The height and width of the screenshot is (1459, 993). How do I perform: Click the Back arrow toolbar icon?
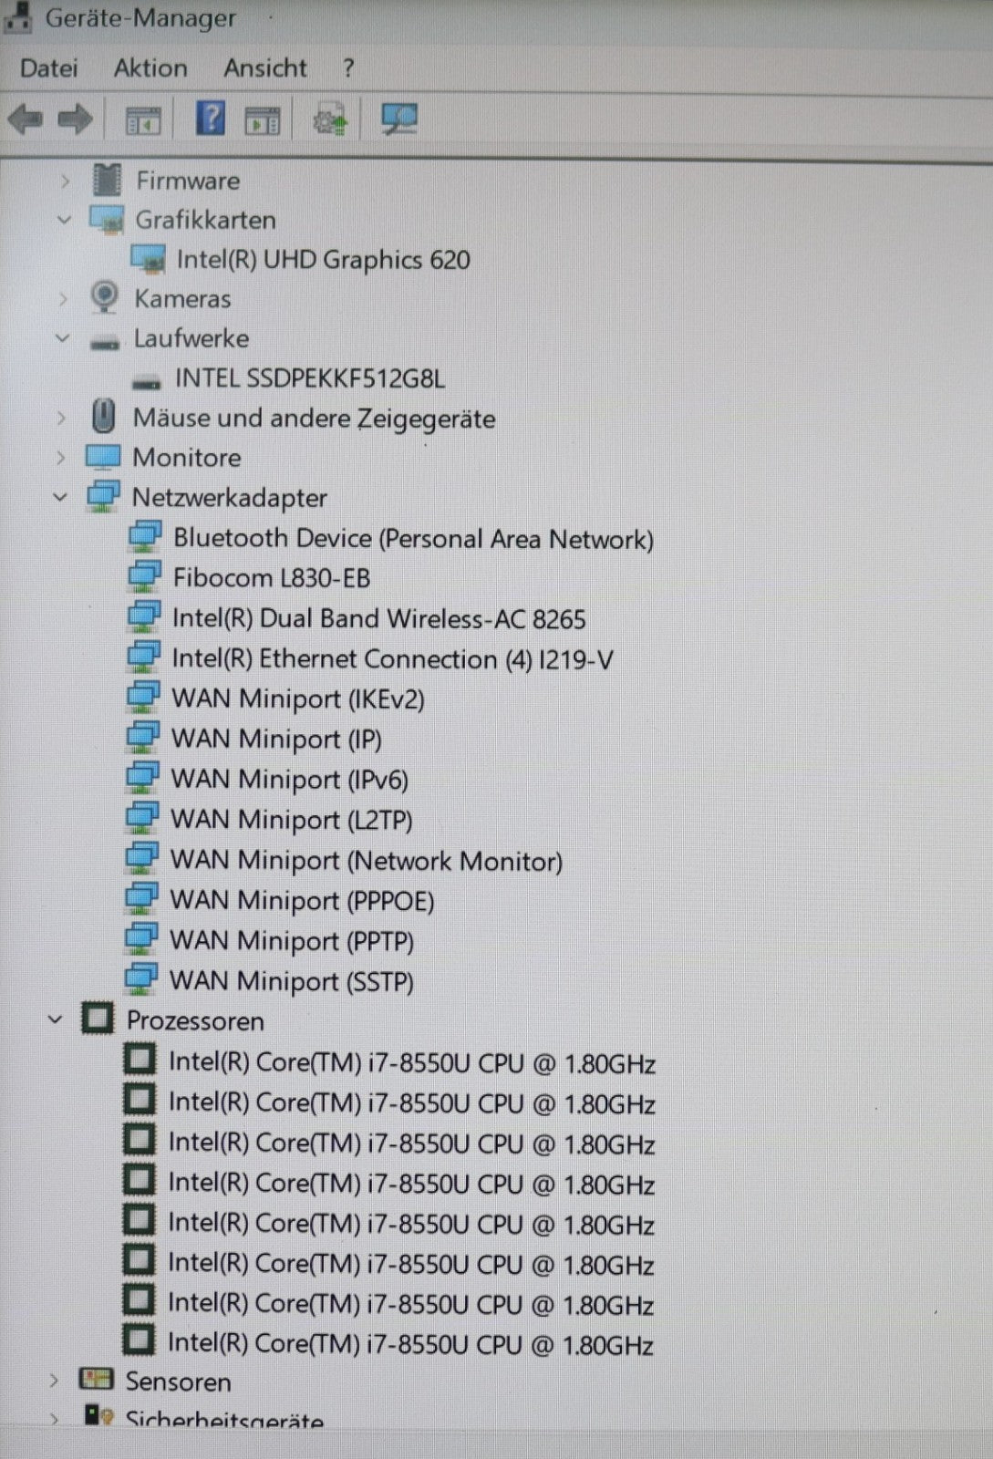pyautogui.click(x=26, y=119)
